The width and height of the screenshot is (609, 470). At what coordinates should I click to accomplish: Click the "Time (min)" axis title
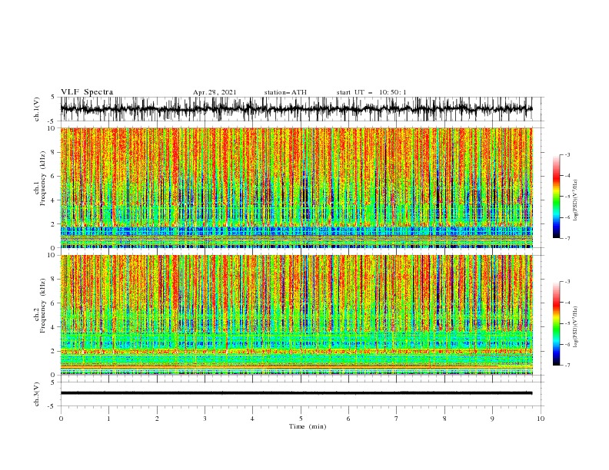point(308,426)
